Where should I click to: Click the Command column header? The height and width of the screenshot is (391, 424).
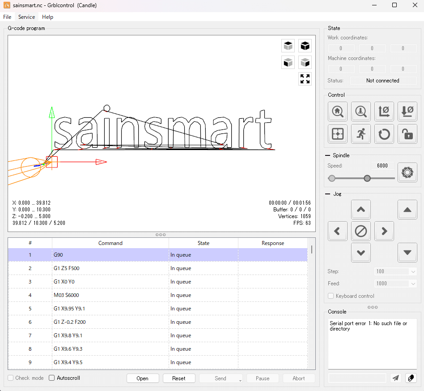110,243
